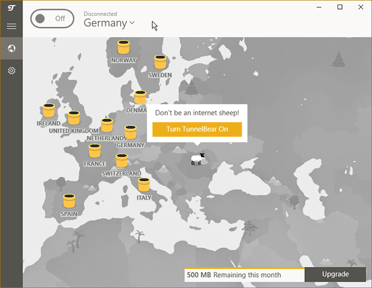Click the 500 MB remaining data bar
The height and width of the screenshot is (288, 372).
click(245, 275)
